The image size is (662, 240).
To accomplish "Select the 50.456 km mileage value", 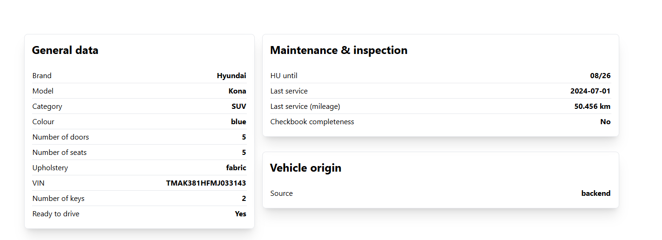I will click(x=592, y=106).
